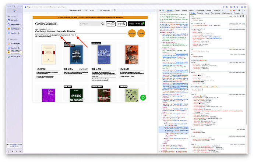254x162 pixels.
Task: Open the device toolbar three-dot options menu
Action: (155, 10)
